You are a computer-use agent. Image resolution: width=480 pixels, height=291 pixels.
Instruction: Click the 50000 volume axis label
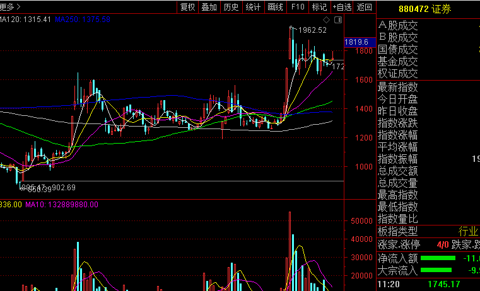tap(361, 220)
